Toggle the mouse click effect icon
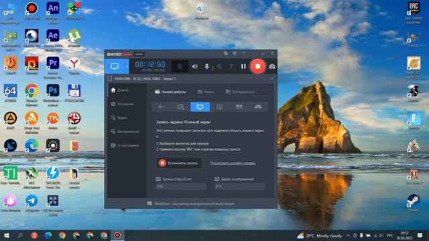Viewport: 429px width, 241px height. tap(219, 66)
